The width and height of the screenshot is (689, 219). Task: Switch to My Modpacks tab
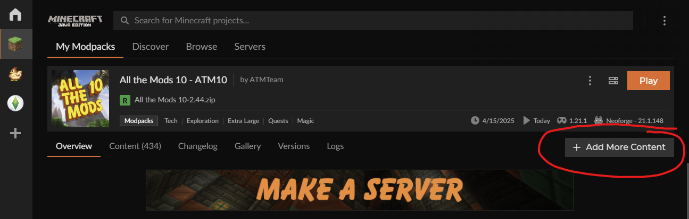(85, 47)
